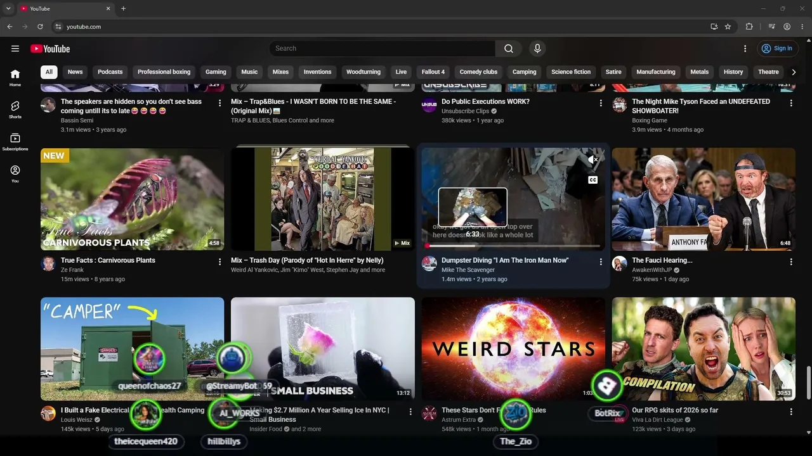Open Ze Frank channel avatar

click(x=48, y=263)
